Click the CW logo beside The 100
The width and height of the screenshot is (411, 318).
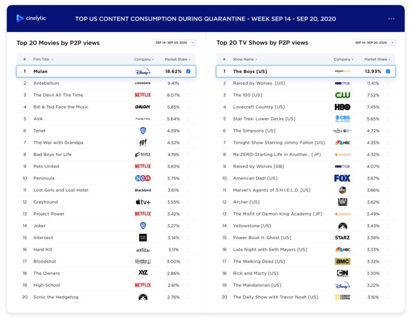(342, 95)
